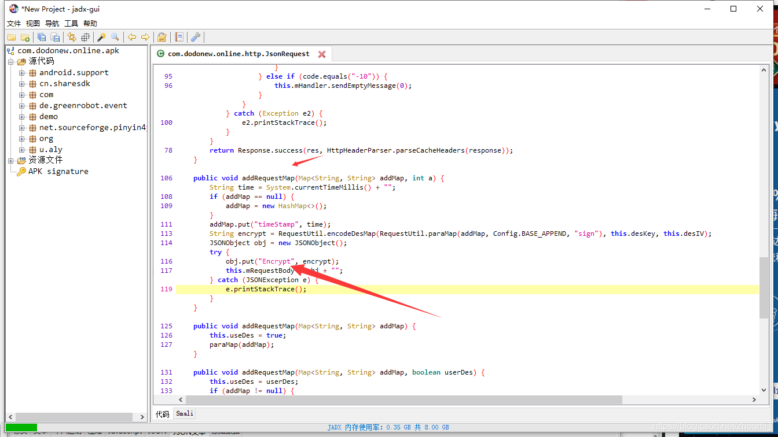778x437 pixels.
Task: Expand the 资源文件 tree node
Action: click(10, 160)
